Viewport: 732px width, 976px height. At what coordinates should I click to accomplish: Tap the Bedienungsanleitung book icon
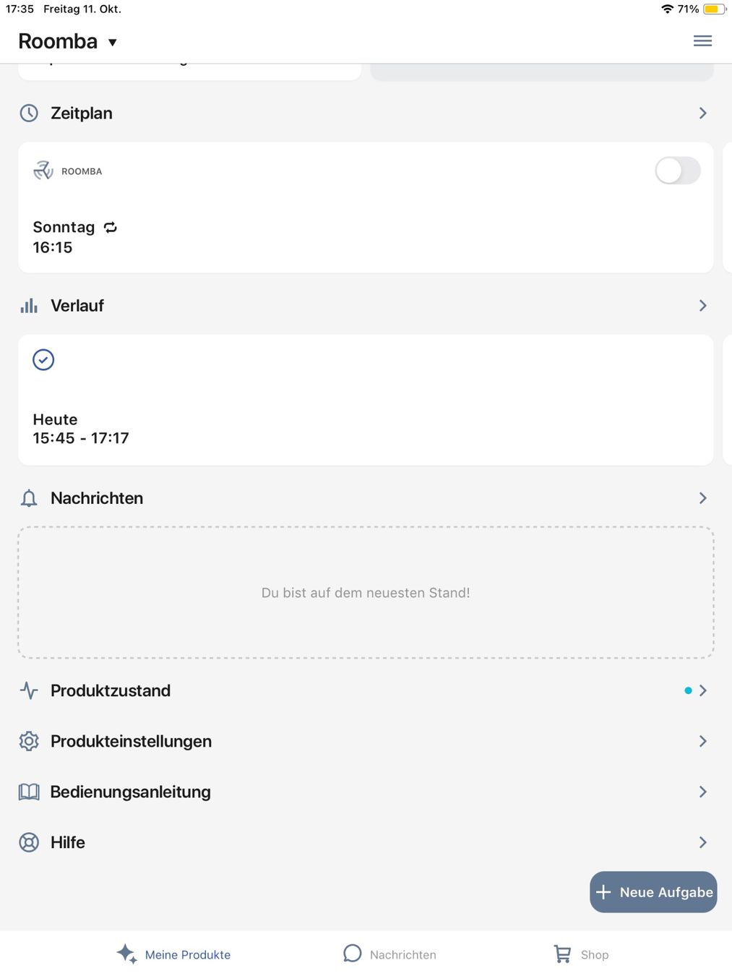point(29,792)
